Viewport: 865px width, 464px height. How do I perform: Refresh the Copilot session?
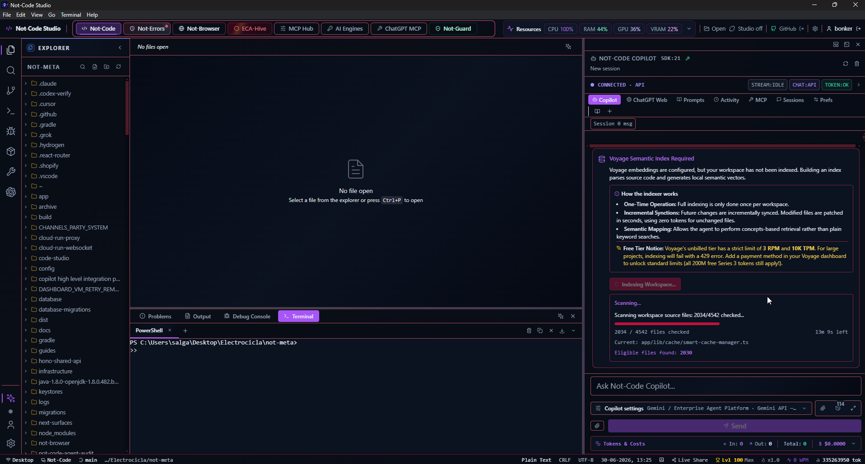pos(846,64)
